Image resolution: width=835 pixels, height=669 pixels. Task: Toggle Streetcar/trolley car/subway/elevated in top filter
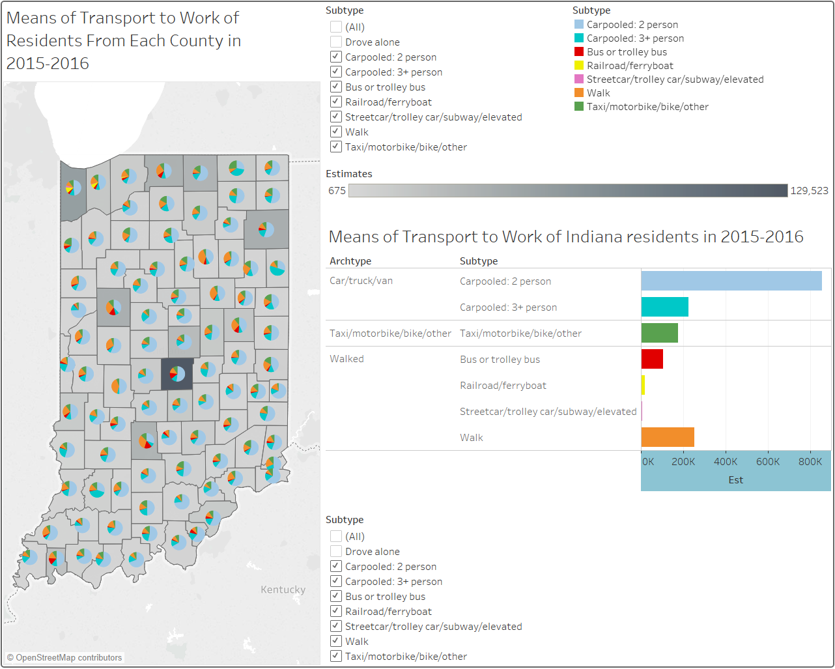pos(336,117)
